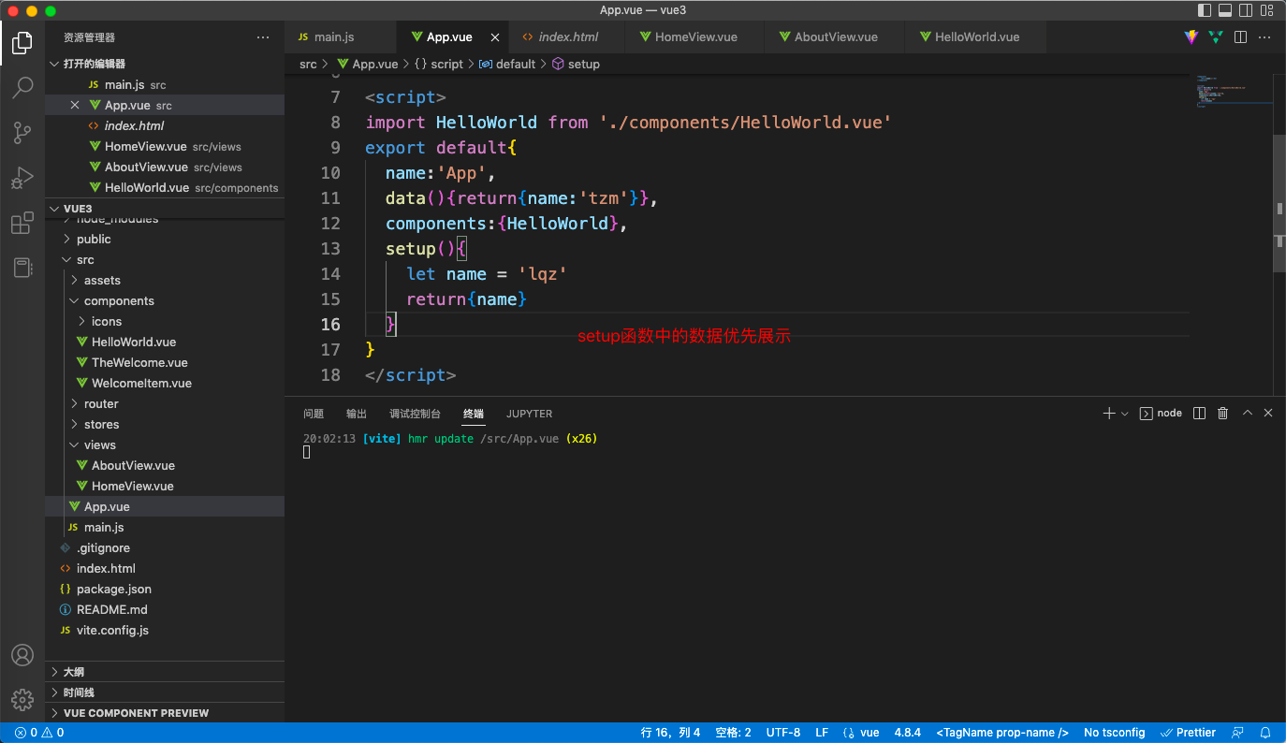Open the Accounts menu icon
The image size is (1286, 743).
pos(22,655)
